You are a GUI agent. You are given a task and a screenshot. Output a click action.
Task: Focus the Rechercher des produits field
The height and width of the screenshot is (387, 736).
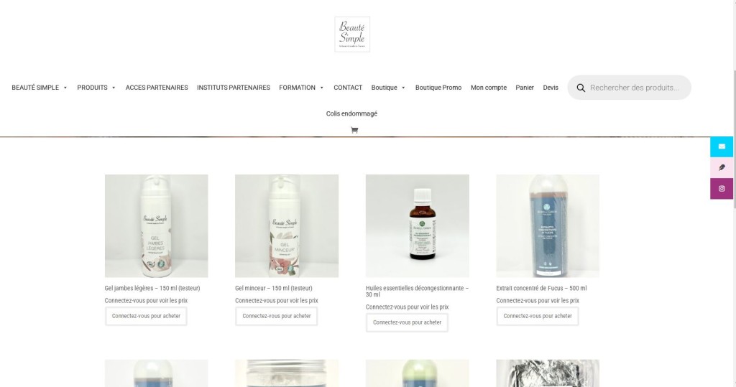coord(634,88)
